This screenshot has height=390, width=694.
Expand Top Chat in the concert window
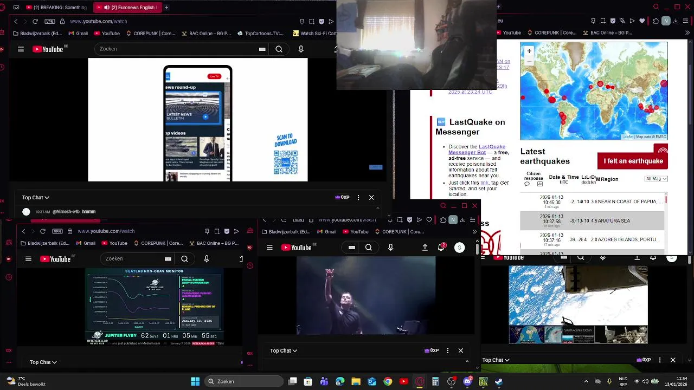click(x=284, y=350)
